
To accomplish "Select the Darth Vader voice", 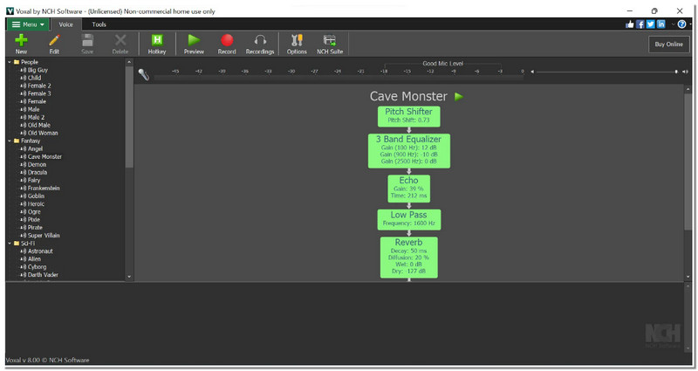I will coord(43,275).
